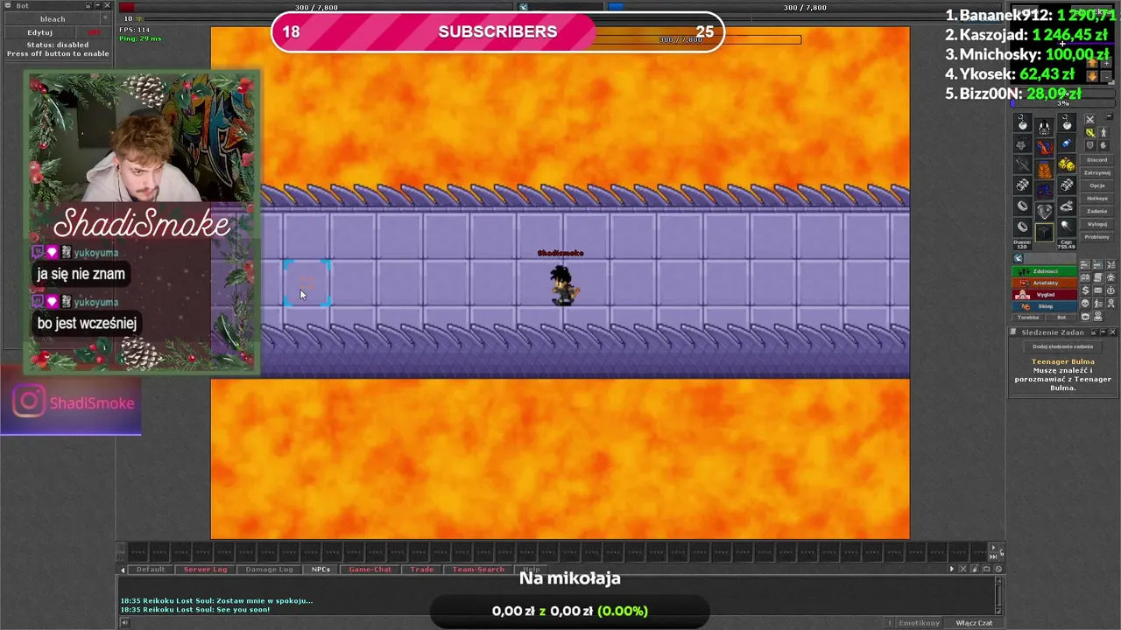Select the shield defense mode icon

[x=1089, y=145]
